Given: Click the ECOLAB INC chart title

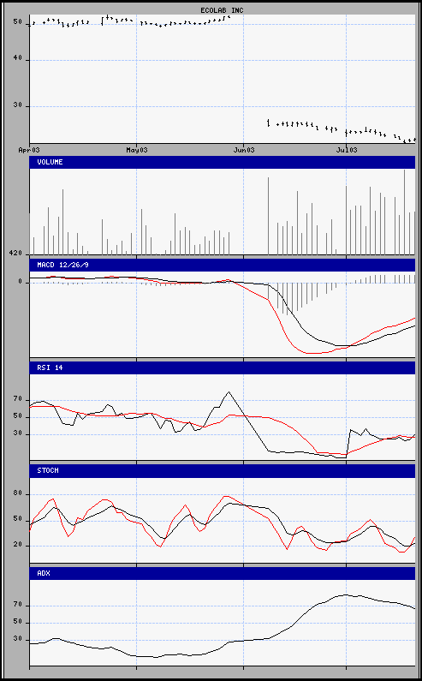Looking at the screenshot, I should coord(223,10).
